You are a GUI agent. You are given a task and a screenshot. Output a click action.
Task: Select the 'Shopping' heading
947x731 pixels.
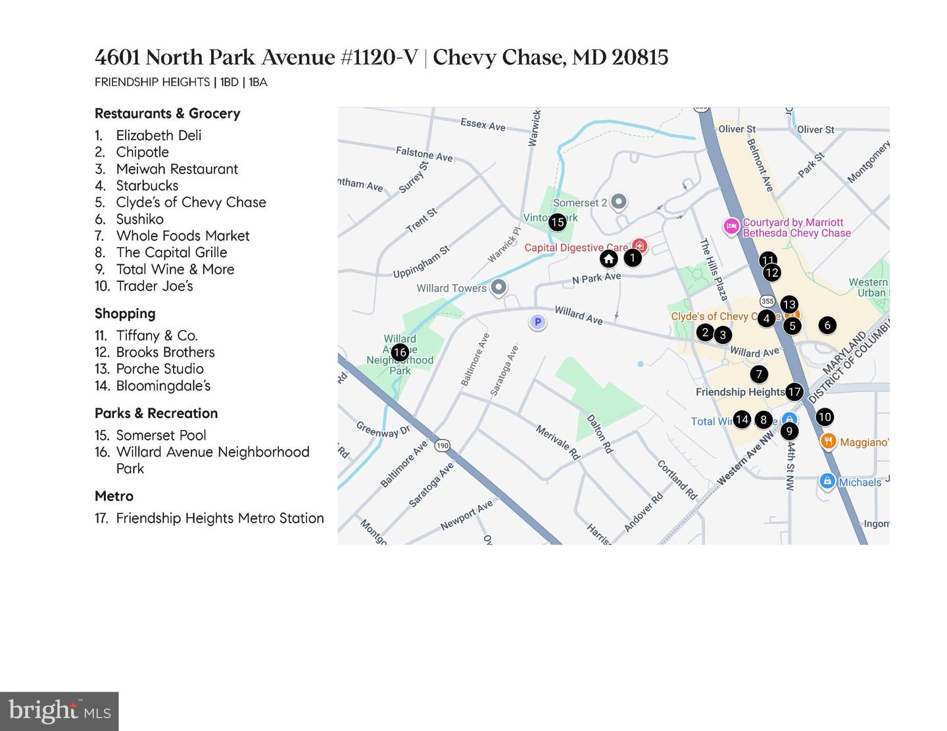point(125,314)
